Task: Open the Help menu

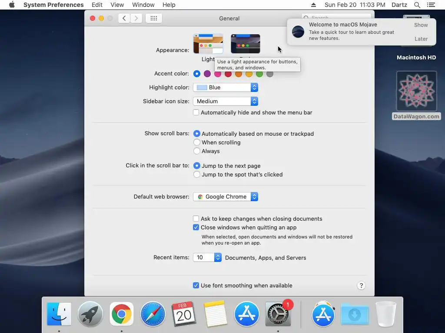Action: point(169,5)
